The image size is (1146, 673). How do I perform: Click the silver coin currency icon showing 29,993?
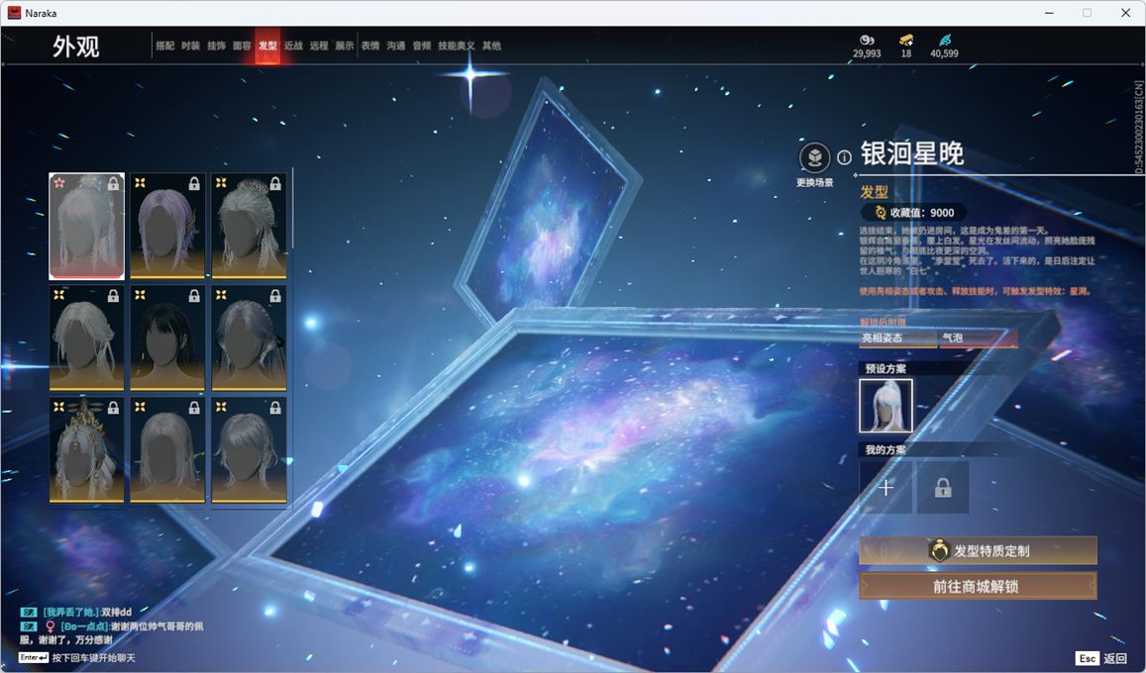867,40
